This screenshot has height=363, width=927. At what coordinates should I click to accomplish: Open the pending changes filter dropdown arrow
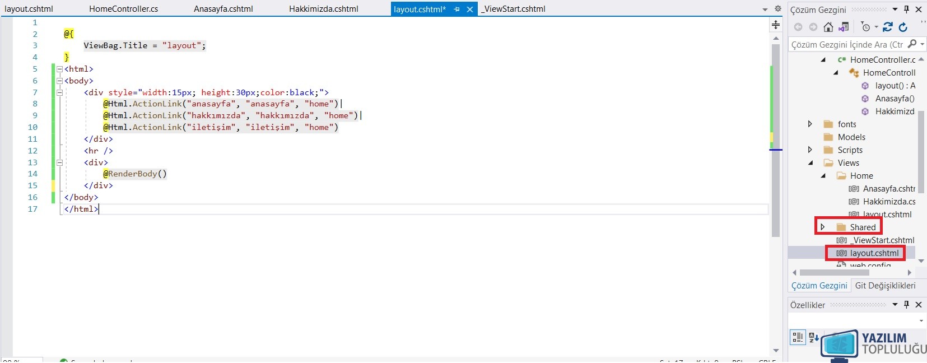tap(876, 27)
